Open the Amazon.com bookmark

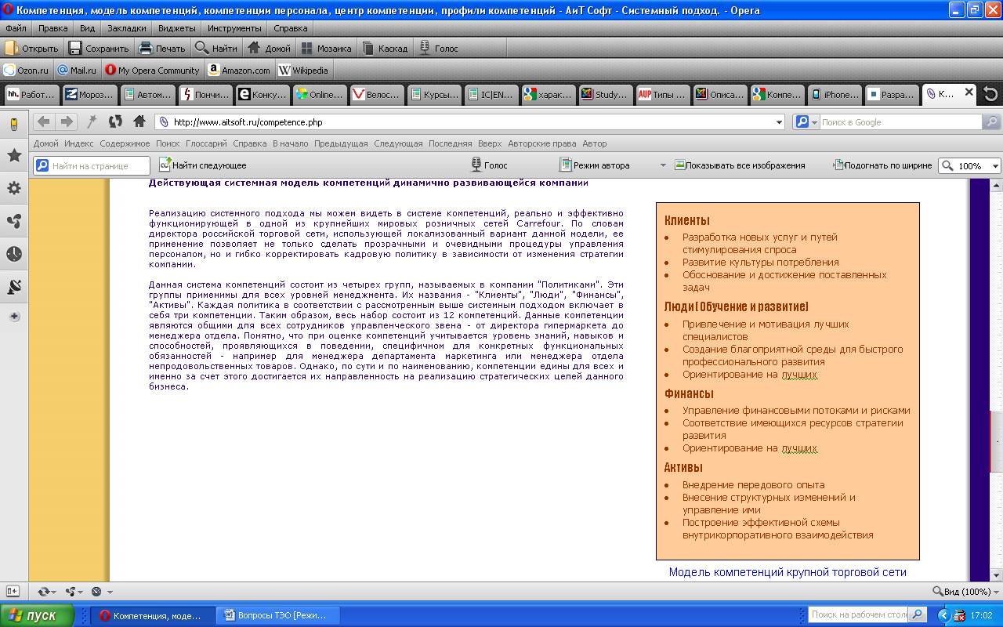[x=240, y=70]
